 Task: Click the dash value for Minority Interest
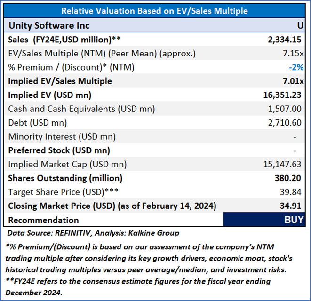pos(295,137)
